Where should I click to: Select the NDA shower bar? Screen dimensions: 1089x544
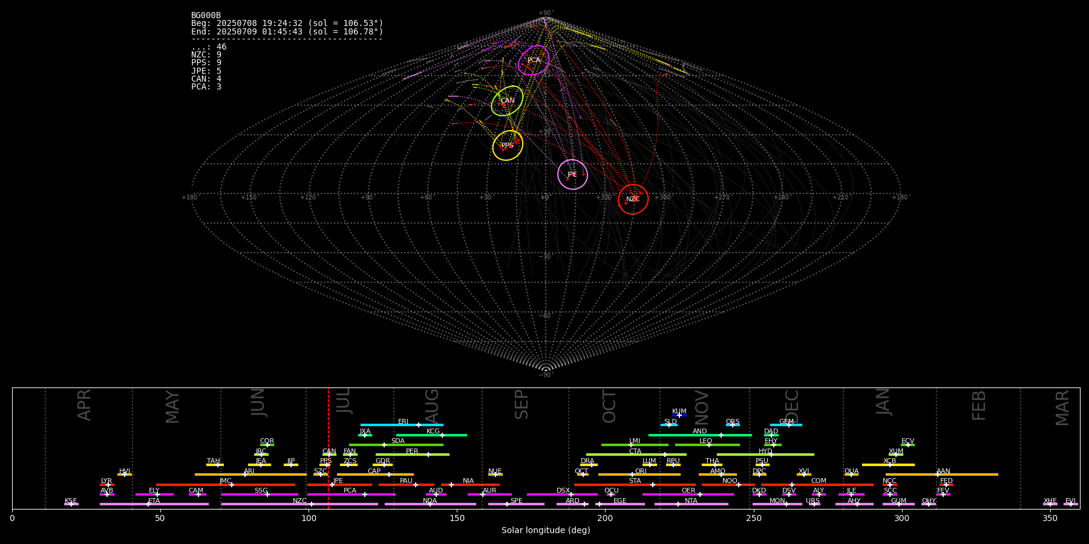pos(430,504)
